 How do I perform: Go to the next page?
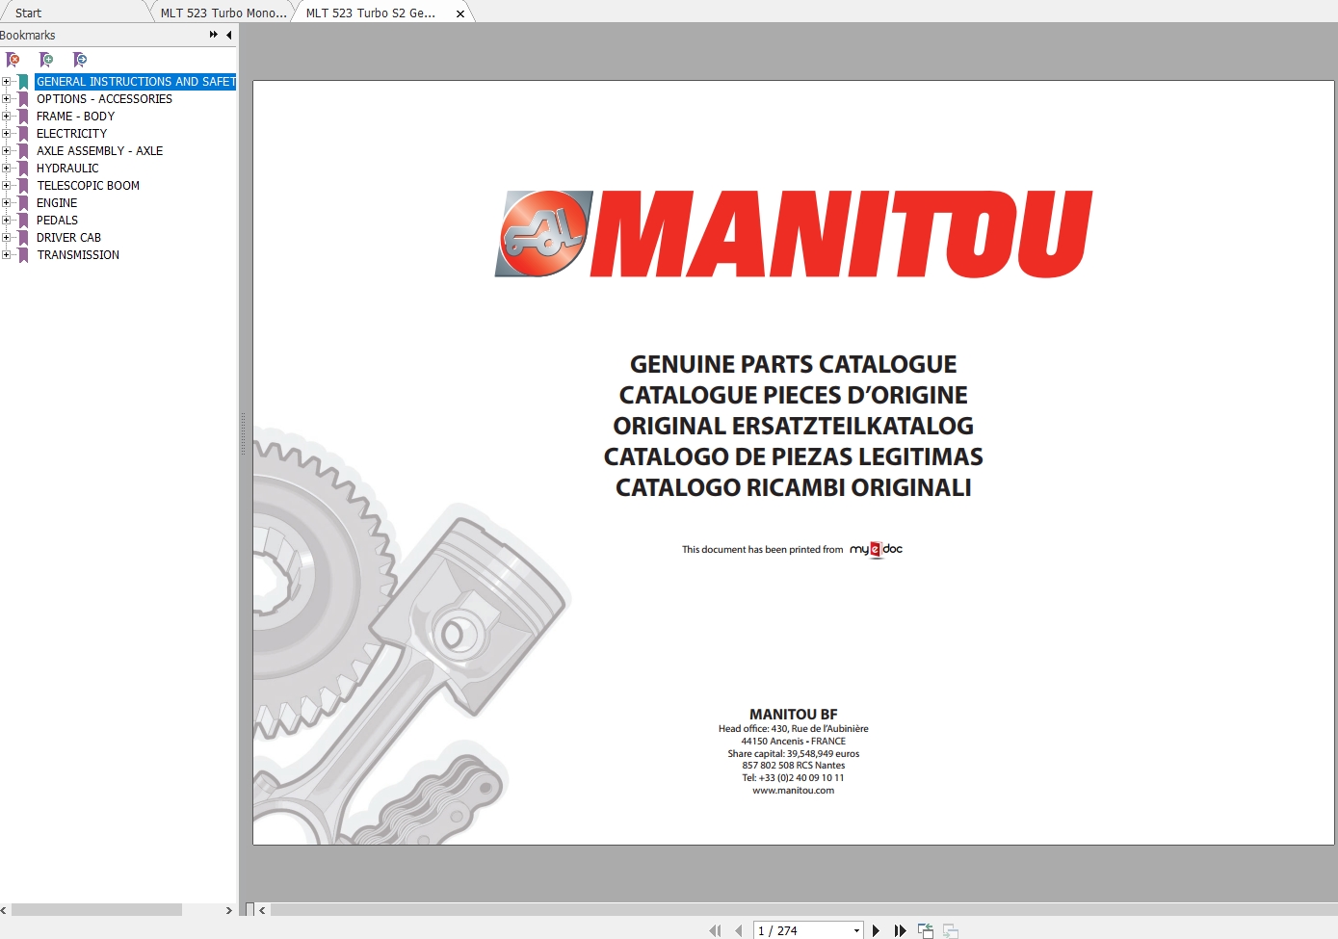(876, 930)
